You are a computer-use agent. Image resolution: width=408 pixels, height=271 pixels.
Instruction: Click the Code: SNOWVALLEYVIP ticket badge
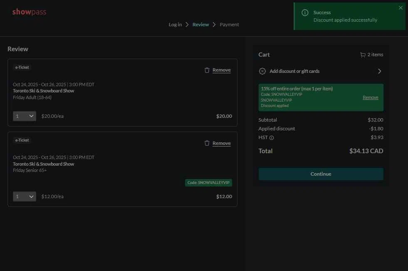[208, 182]
